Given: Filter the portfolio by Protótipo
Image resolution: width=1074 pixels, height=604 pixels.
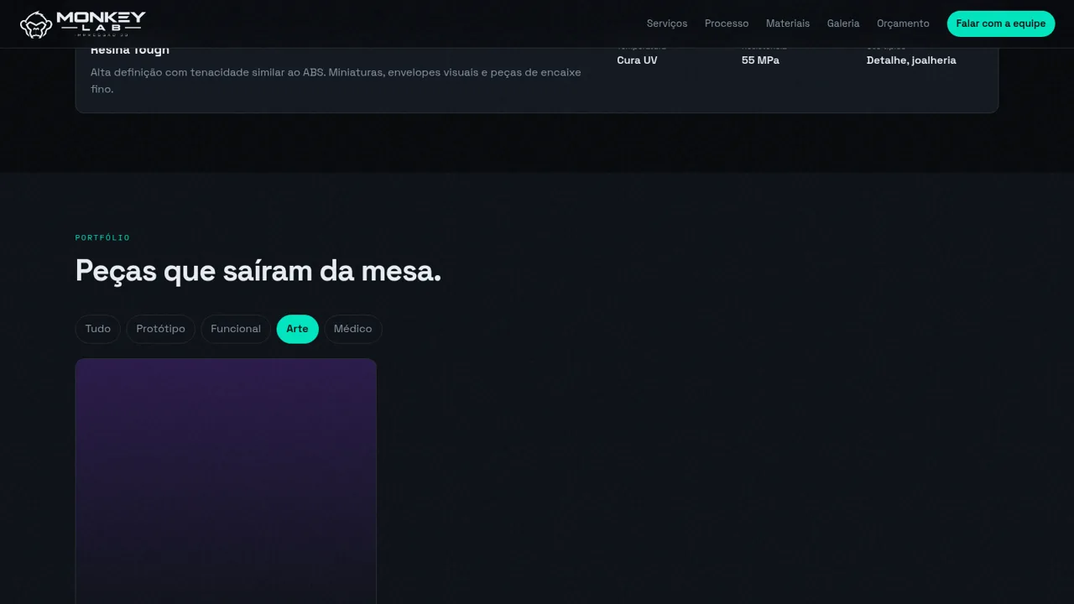Looking at the screenshot, I should pos(160,329).
